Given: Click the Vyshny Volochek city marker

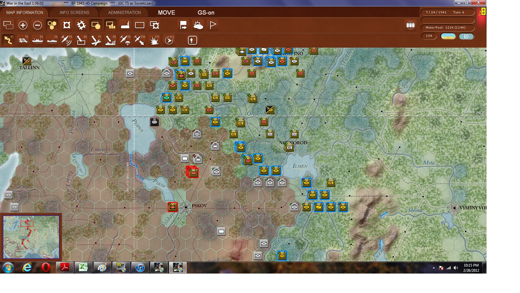Looking at the screenshot, I should pos(454,208).
